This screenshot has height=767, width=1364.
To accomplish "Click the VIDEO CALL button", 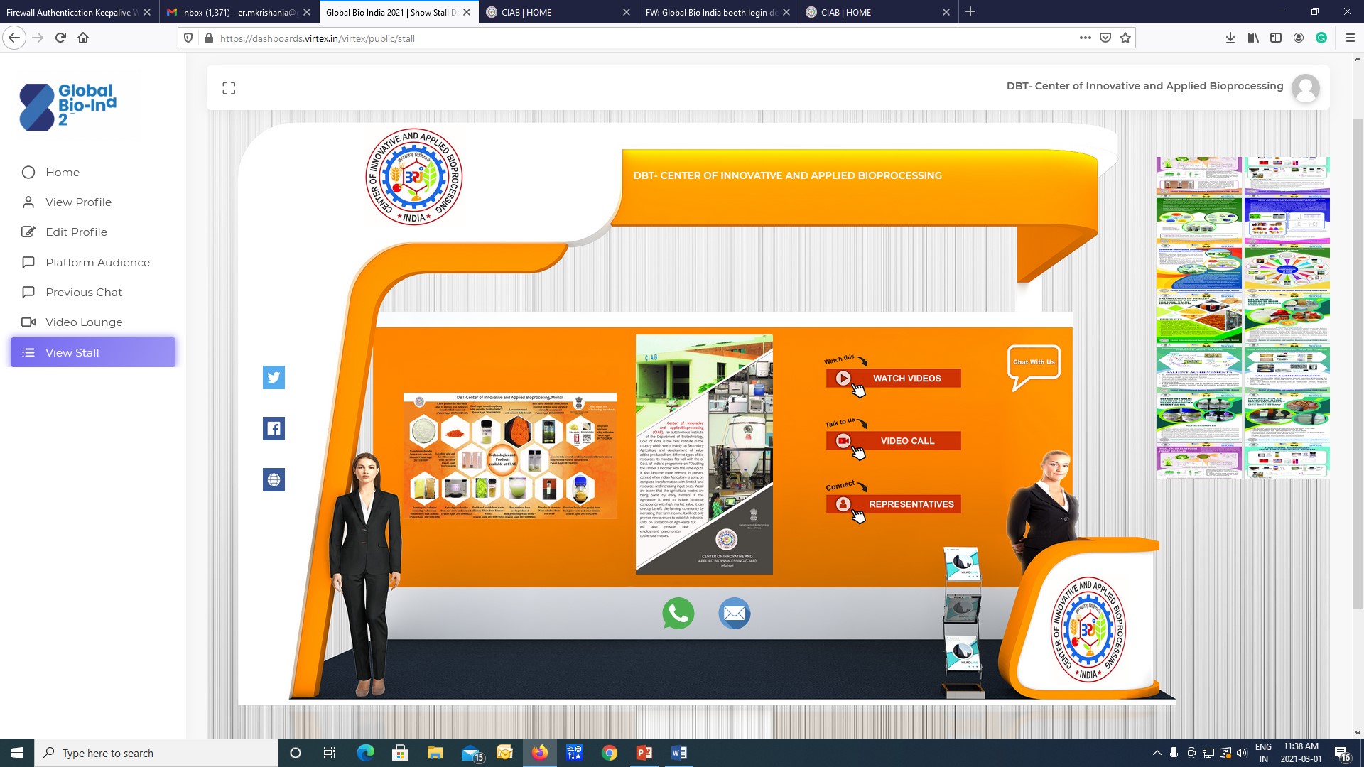I will (x=893, y=441).
